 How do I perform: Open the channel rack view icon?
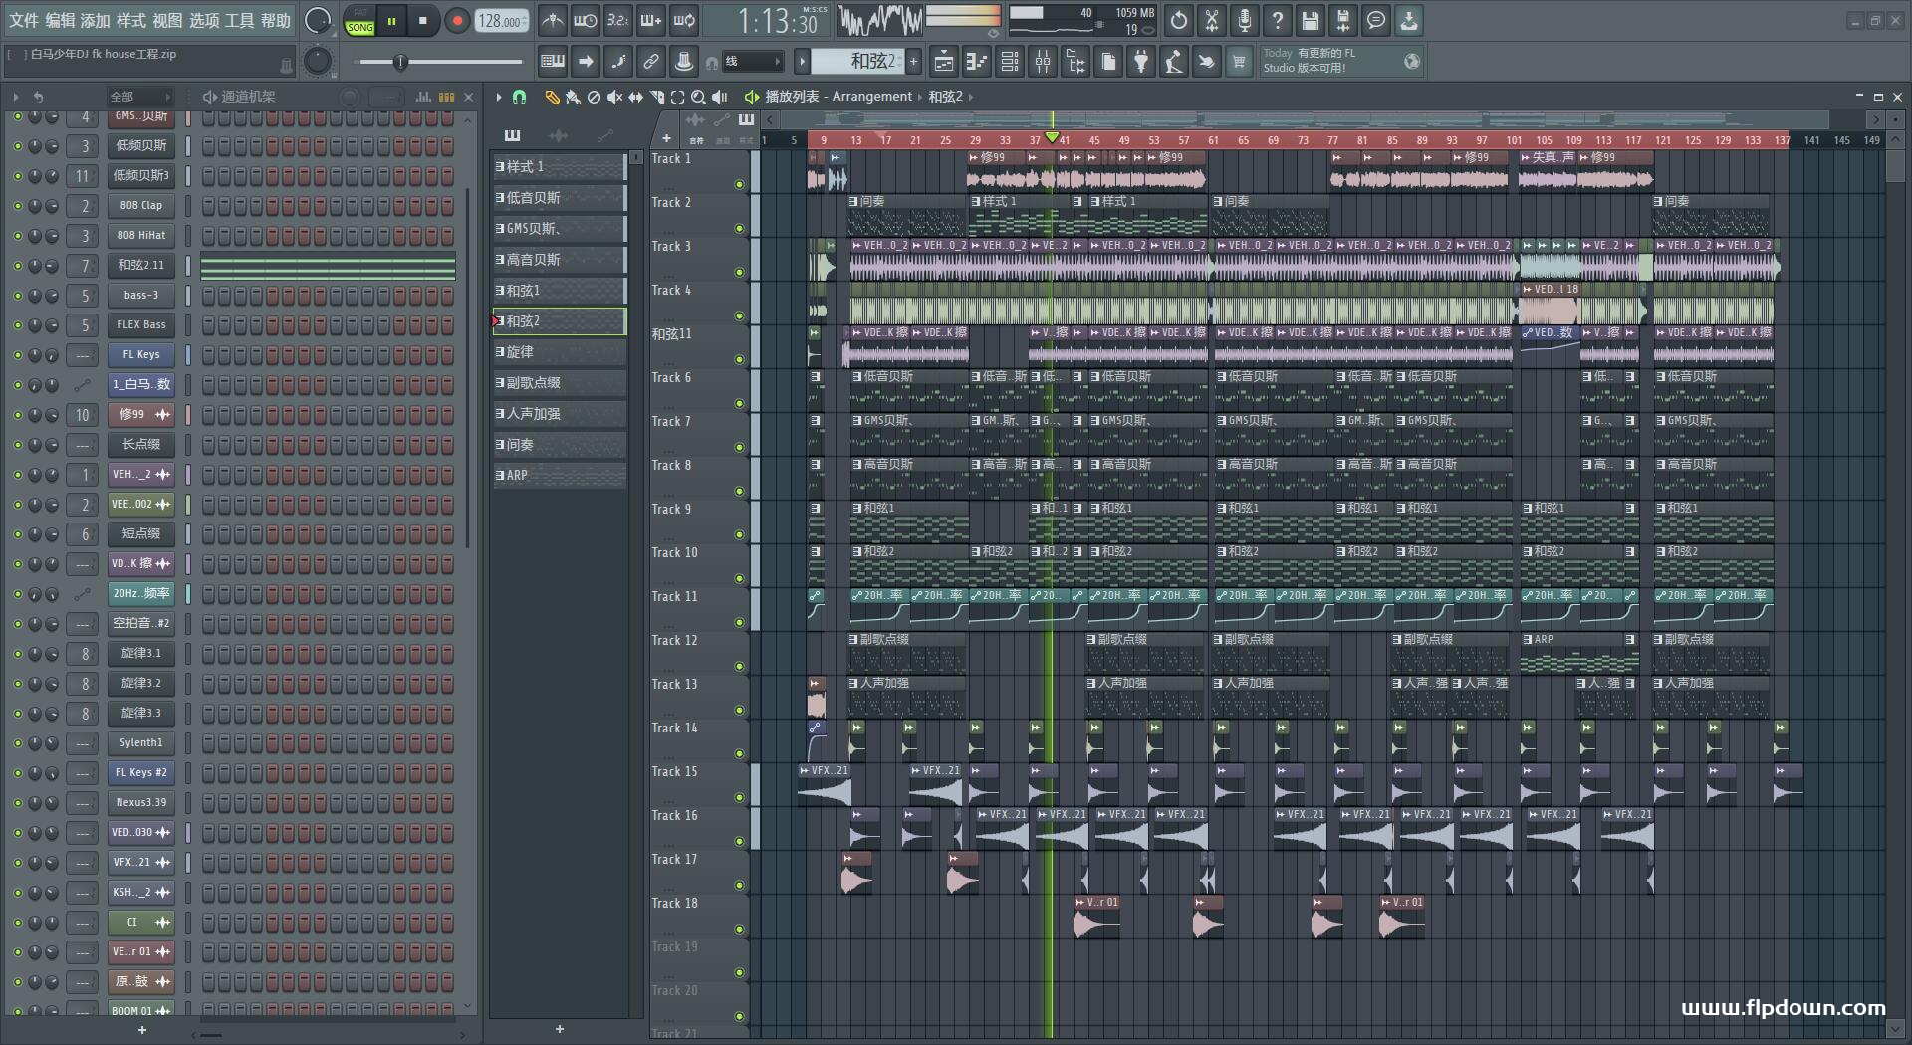point(1010,62)
